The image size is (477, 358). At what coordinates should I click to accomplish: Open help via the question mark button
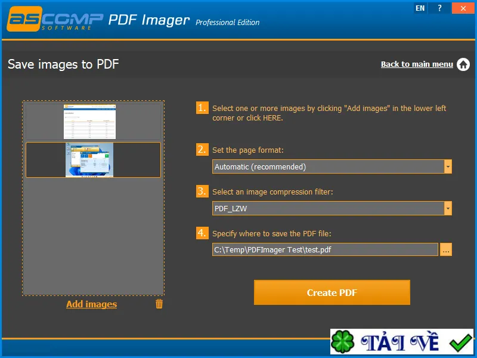coord(439,8)
